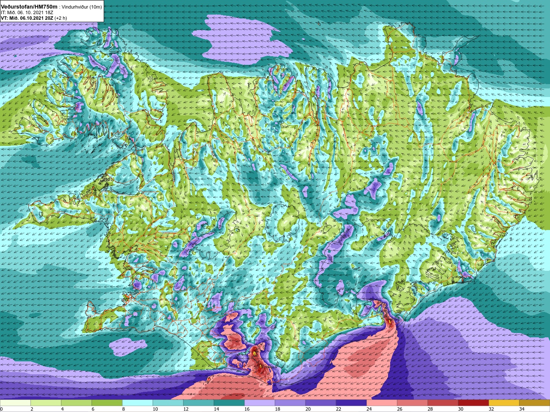The width and height of the screenshot is (550, 412).
Task: Click the legend scale value '20'
Action: click(308, 409)
